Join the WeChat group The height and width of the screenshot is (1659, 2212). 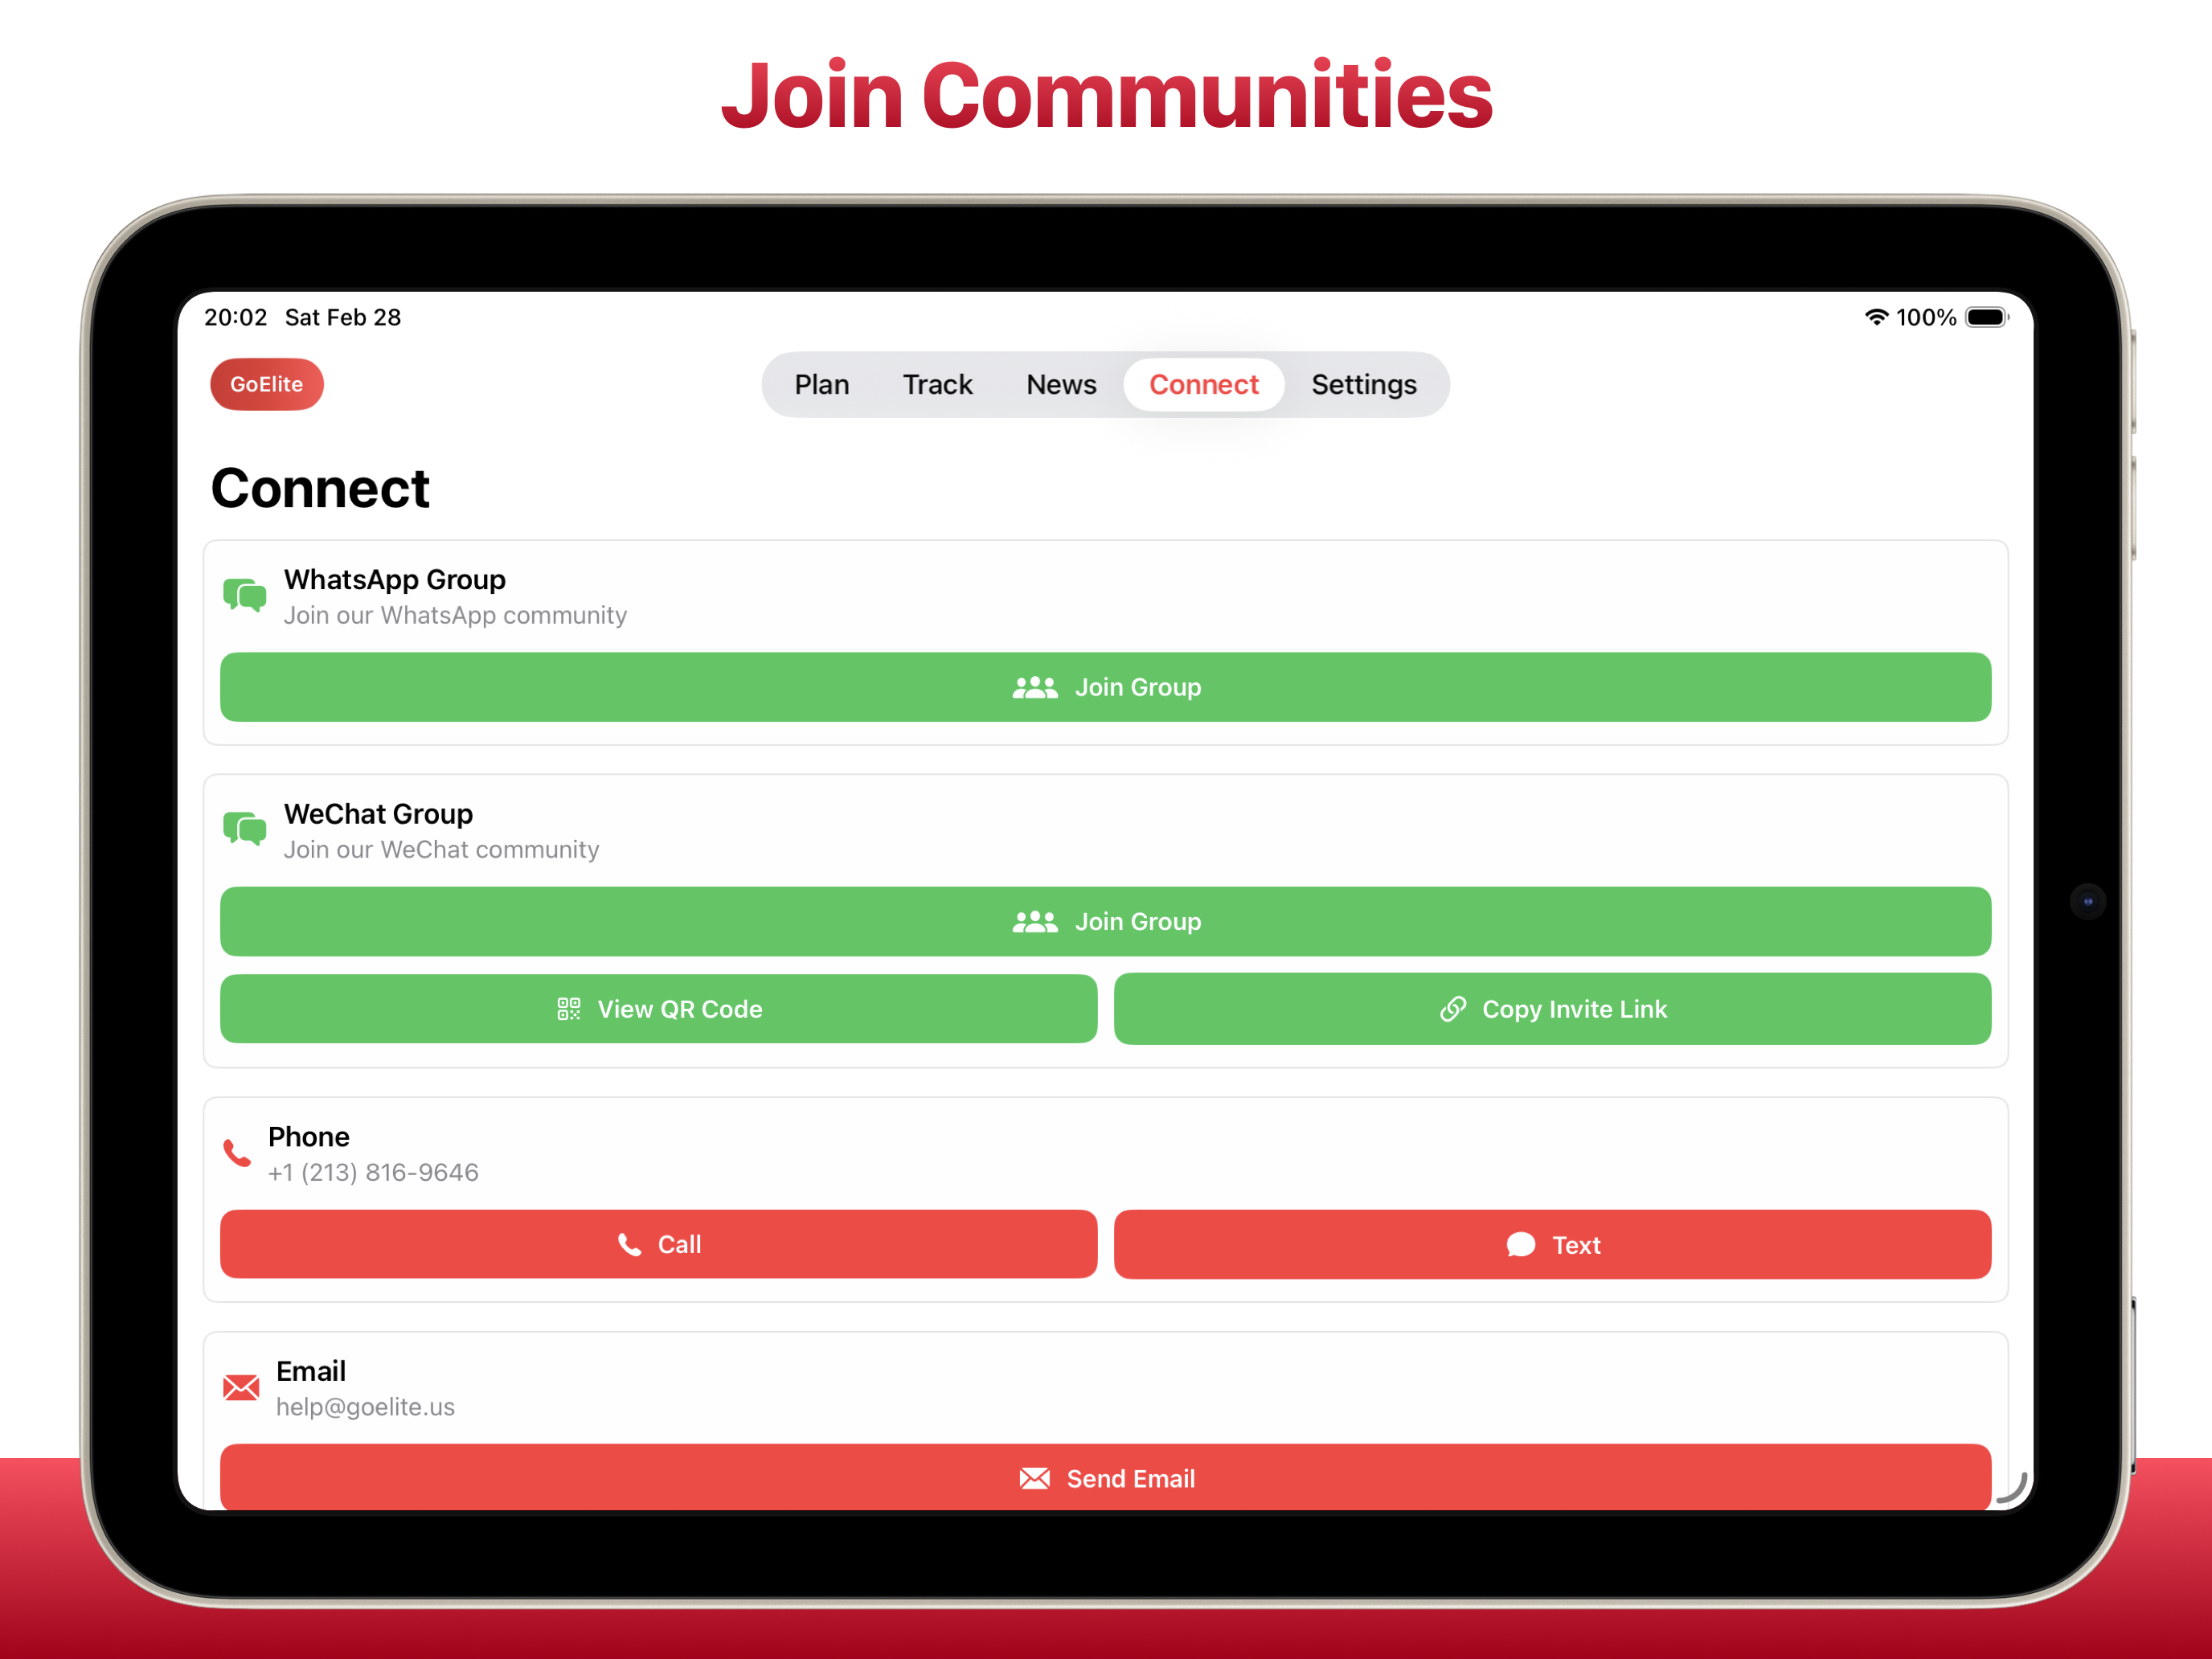(x=1105, y=921)
